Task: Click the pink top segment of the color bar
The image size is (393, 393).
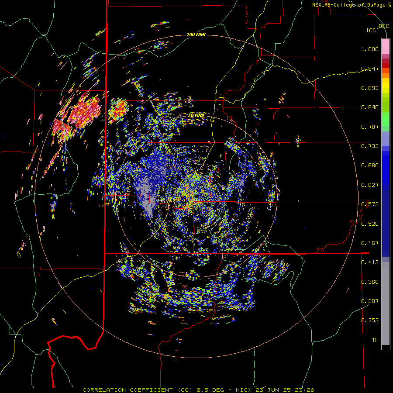Action: (386, 47)
